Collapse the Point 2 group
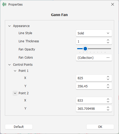Screen dimensions: 119x134 tap(15, 93)
